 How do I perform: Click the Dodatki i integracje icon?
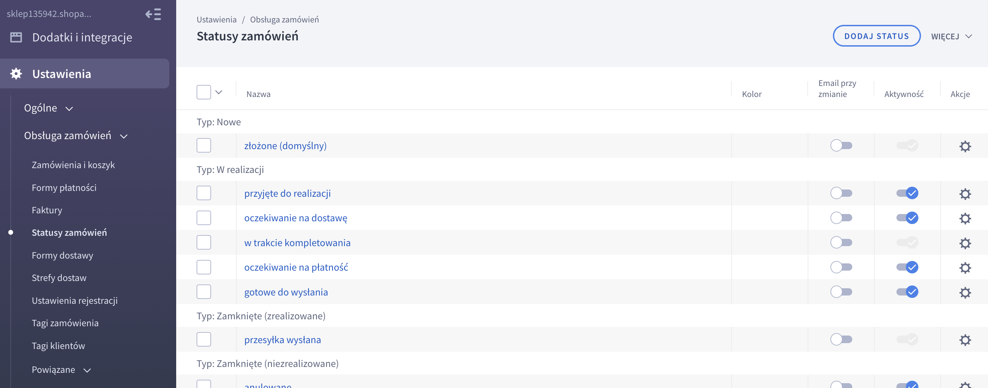coord(16,37)
